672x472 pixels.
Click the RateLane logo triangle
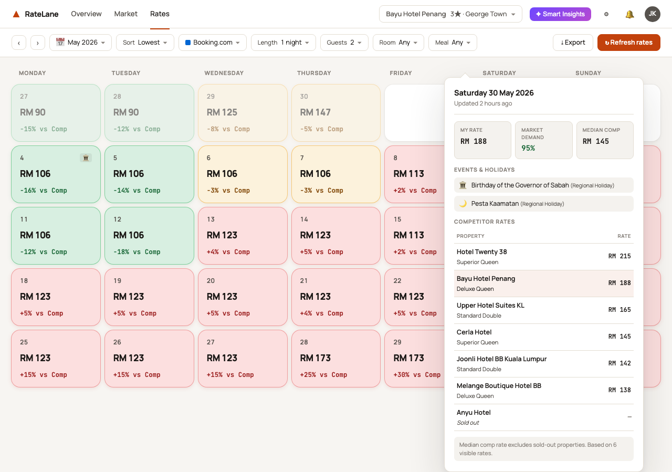16,14
